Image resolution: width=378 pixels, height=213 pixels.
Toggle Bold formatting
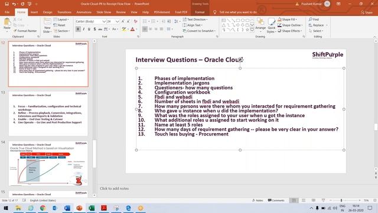(78, 29)
